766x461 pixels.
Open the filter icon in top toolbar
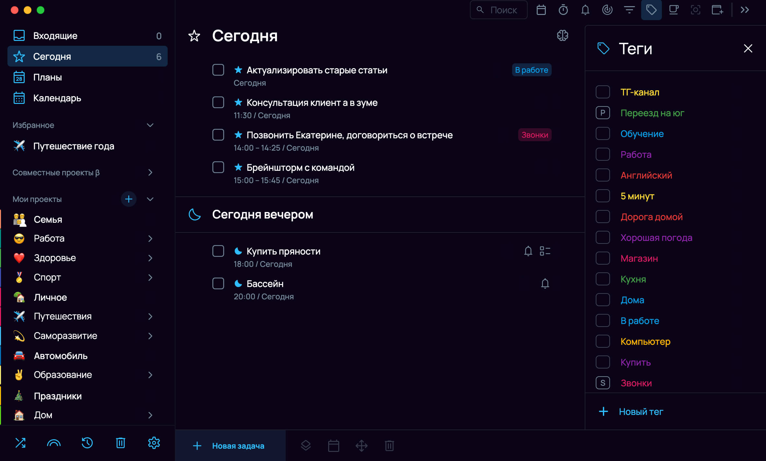pos(629,10)
